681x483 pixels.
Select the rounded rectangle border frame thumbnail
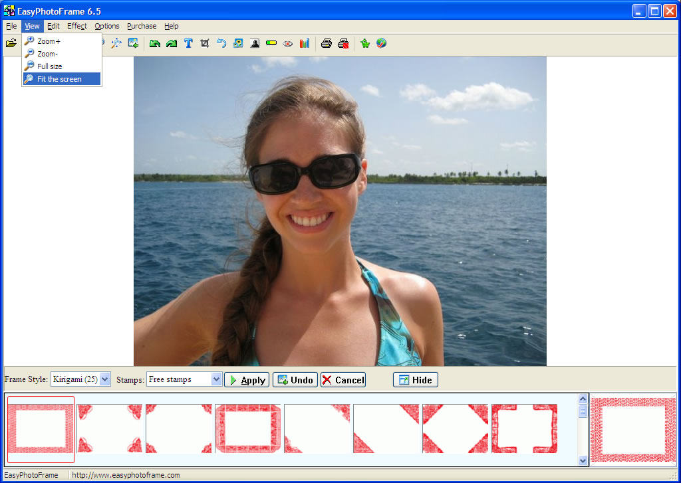[248, 429]
